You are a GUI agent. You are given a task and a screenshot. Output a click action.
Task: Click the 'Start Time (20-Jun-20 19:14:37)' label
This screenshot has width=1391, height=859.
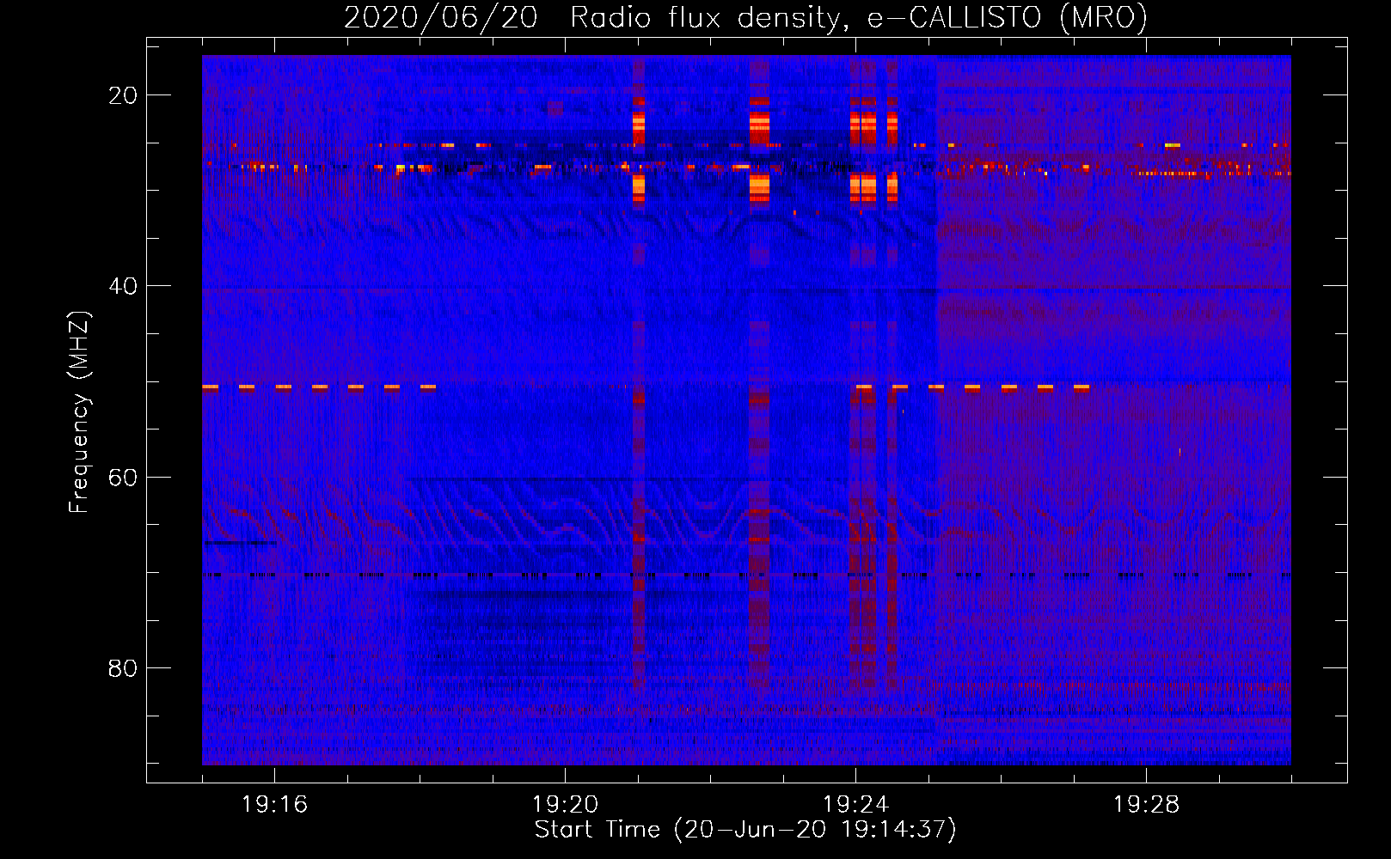point(745,830)
